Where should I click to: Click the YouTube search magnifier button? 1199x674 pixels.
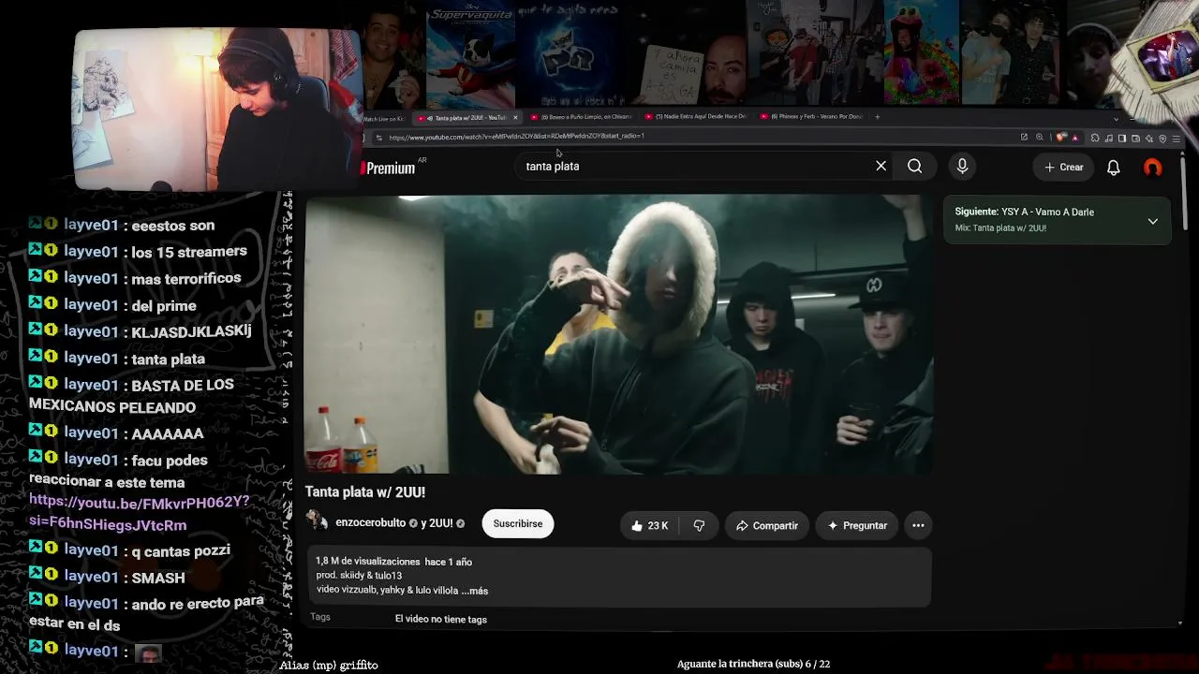(x=915, y=167)
